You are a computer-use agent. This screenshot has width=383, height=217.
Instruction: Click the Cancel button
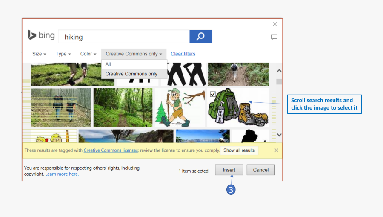[260, 170]
